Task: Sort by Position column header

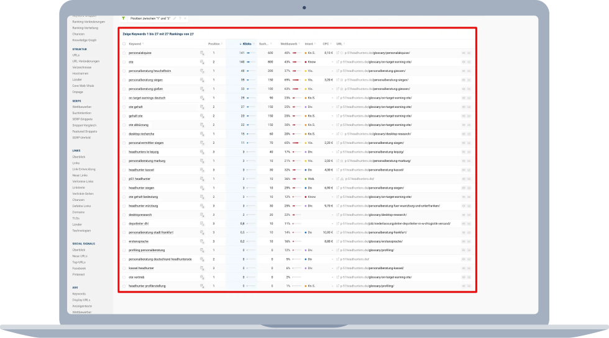Action: (214, 44)
